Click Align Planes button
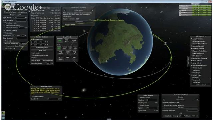Image resolution: width=213 pixels, height=120 pixels. tap(79, 22)
